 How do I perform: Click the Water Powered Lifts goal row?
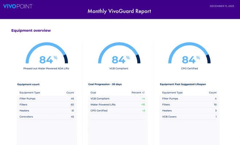tap(117, 104)
